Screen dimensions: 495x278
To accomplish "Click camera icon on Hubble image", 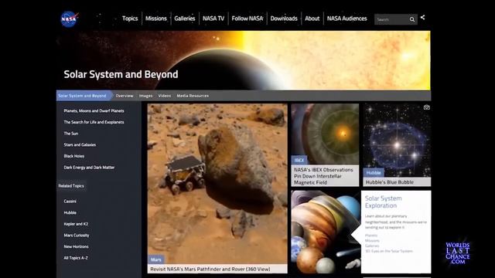I will pyautogui.click(x=426, y=107).
